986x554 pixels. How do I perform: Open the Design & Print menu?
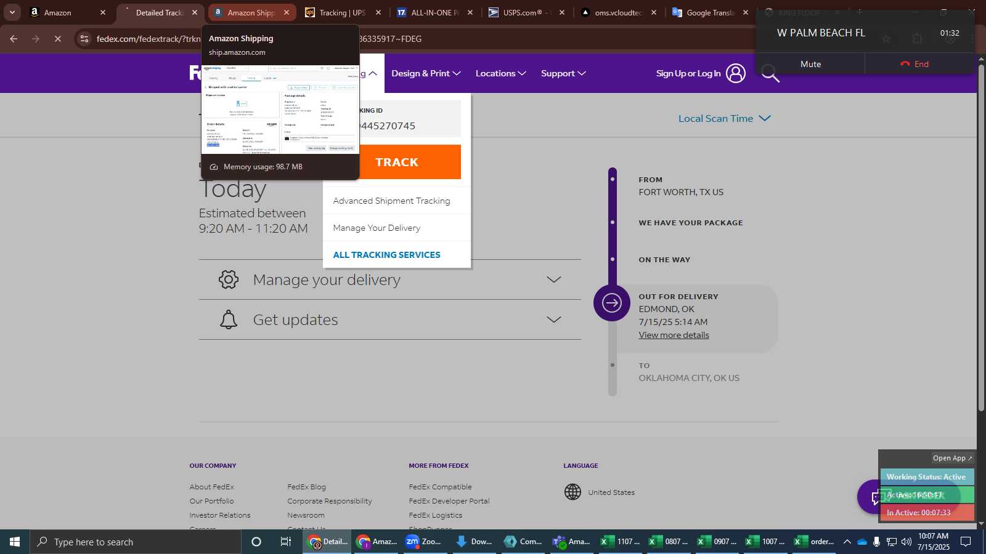coord(426,73)
